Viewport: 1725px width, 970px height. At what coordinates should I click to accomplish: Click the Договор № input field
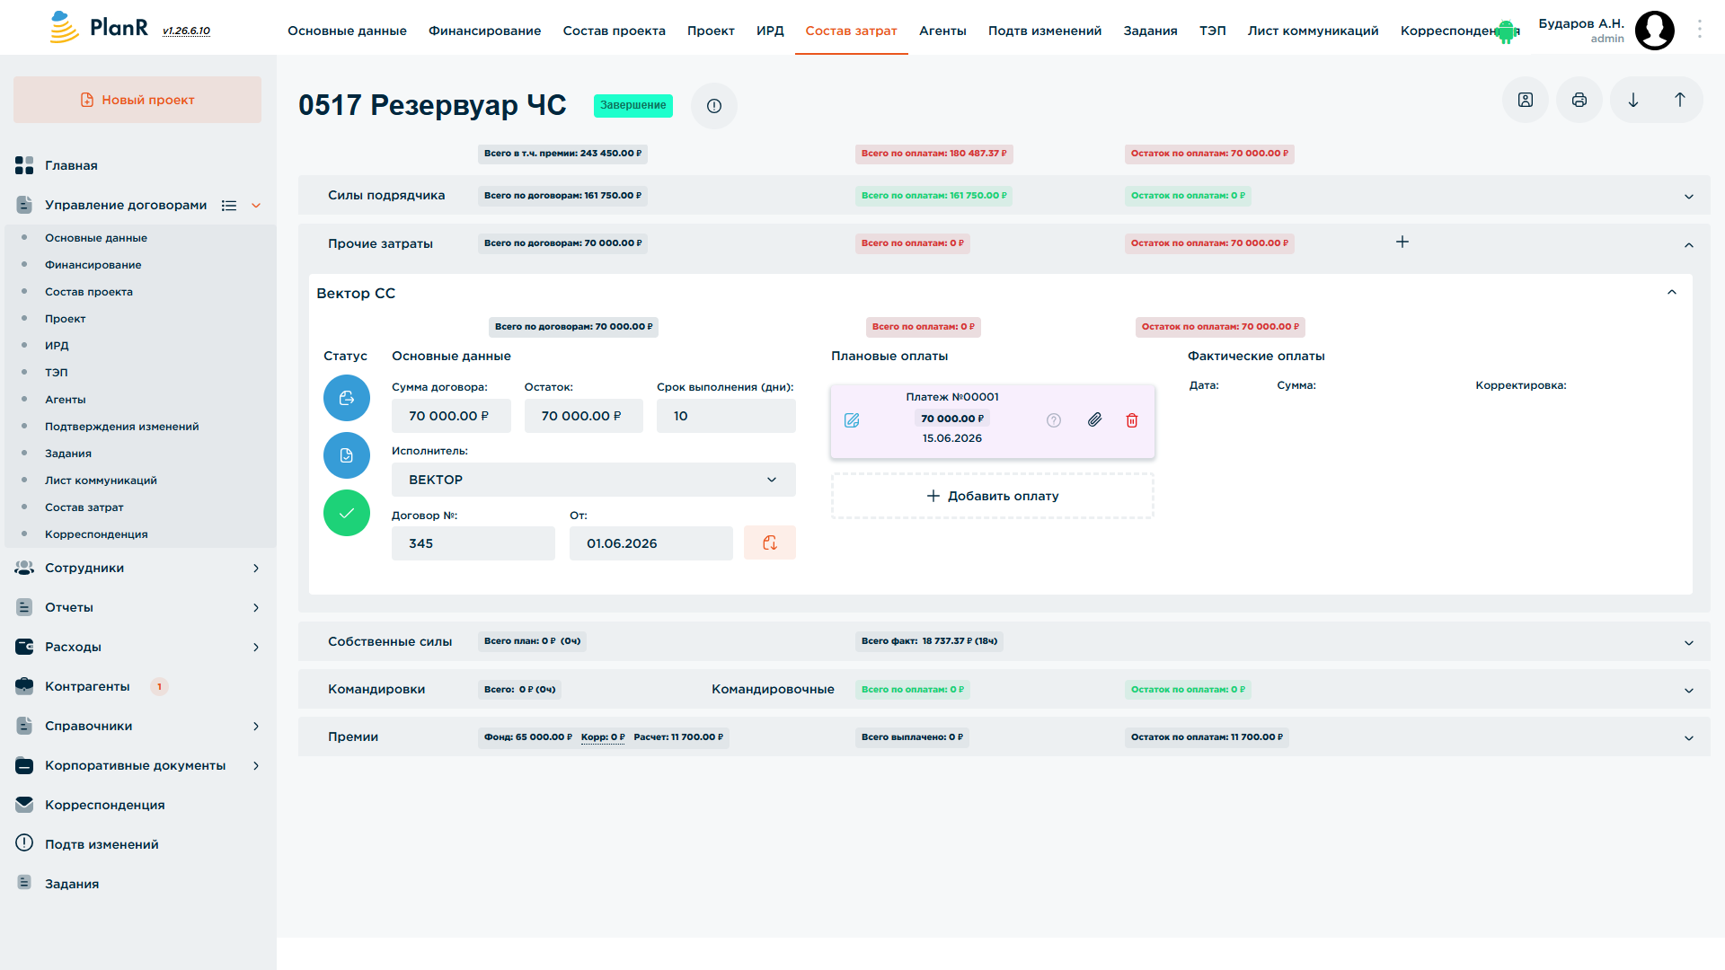473,543
